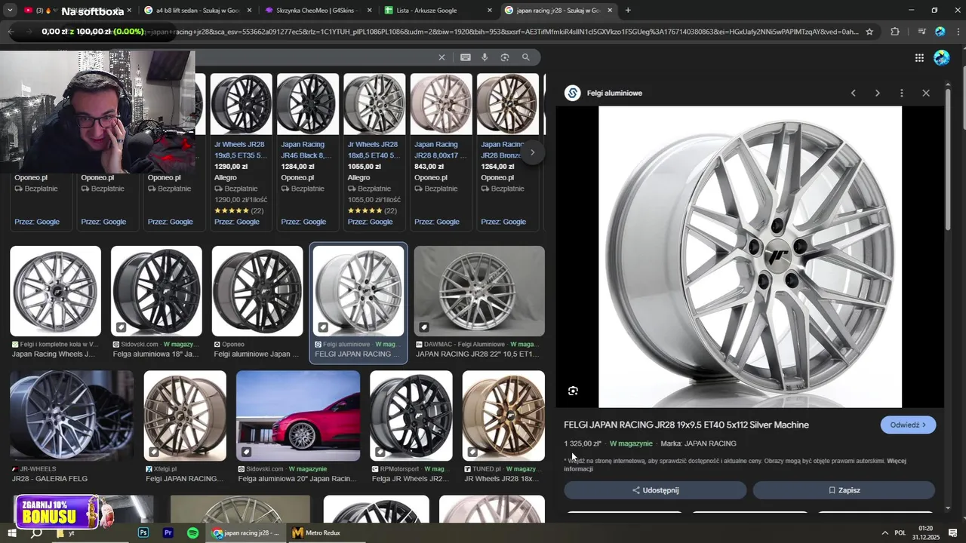This screenshot has width=966, height=543.
Task: Open the tab search dropdown
Action: 10,11
